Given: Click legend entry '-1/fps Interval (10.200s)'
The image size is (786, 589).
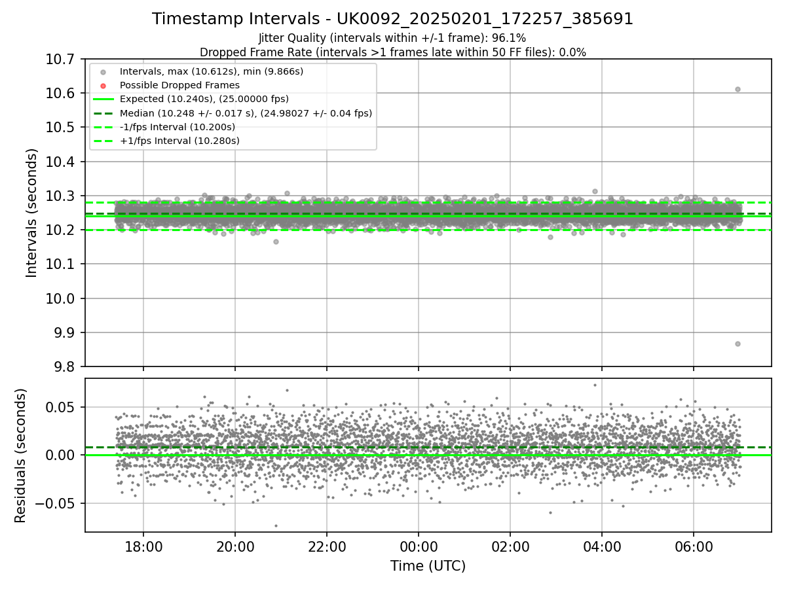Looking at the screenshot, I should point(177,127).
